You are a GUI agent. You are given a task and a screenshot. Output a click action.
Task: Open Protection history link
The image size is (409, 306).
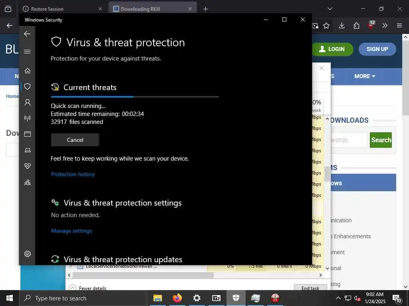point(73,175)
